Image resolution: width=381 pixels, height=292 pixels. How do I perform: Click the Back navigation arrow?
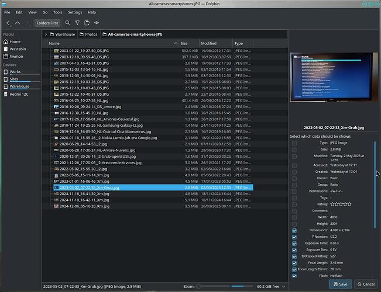pos(8,23)
